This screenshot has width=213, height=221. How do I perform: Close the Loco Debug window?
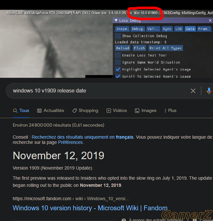click(210, 21)
